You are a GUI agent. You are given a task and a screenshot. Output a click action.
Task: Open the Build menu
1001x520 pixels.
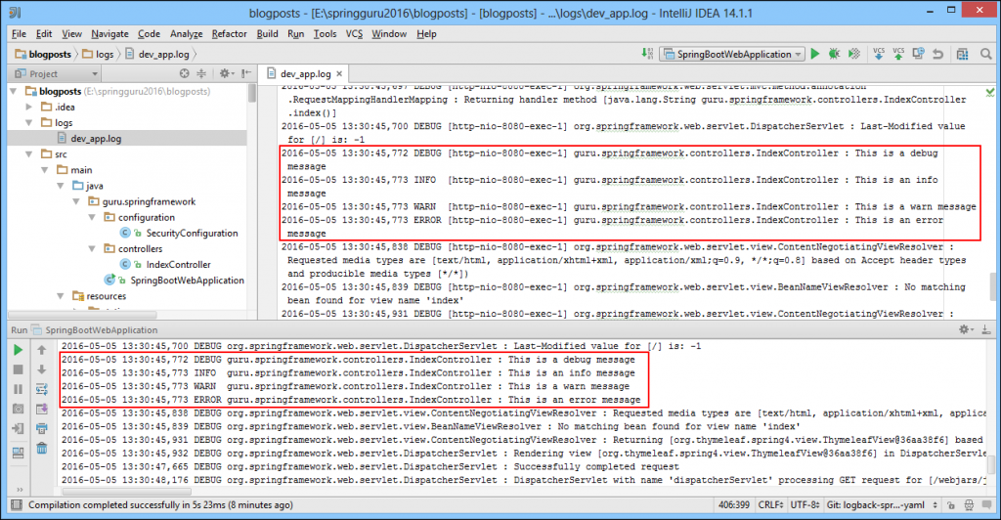point(268,34)
